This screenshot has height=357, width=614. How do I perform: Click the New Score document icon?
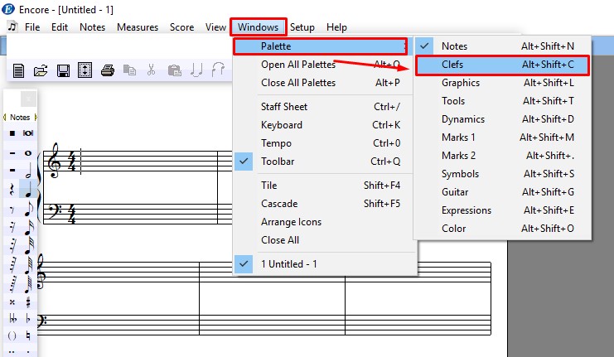click(x=18, y=71)
